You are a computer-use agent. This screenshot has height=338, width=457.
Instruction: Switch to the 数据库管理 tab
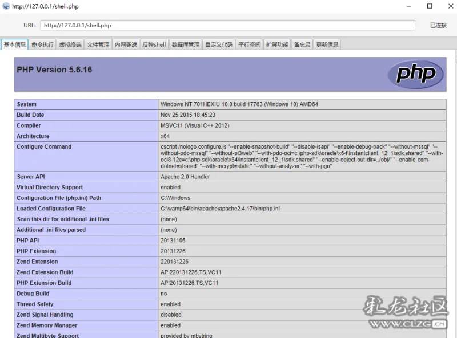[185, 44]
